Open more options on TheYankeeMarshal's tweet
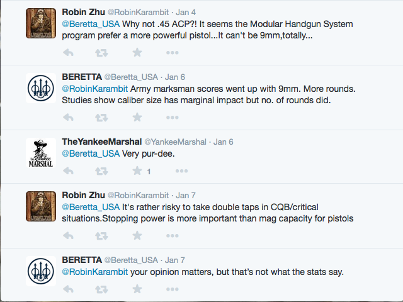The image size is (403, 302). tap(182, 171)
